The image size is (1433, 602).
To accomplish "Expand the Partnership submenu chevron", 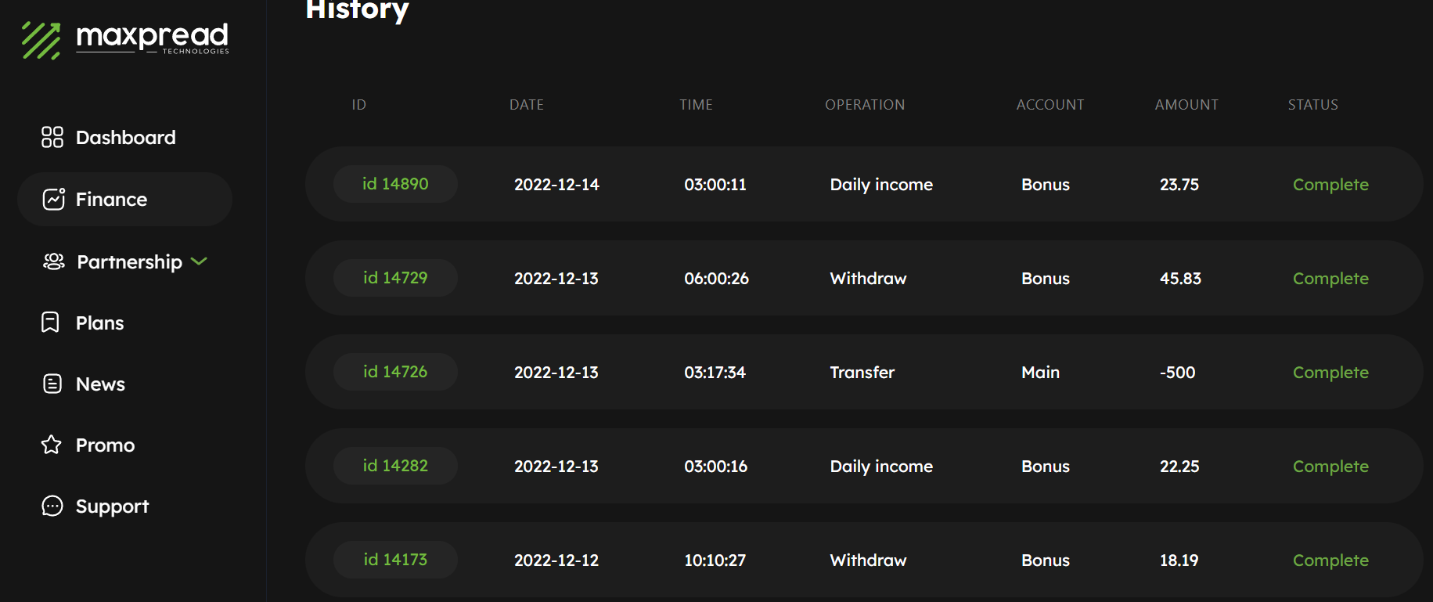I will click(x=199, y=261).
